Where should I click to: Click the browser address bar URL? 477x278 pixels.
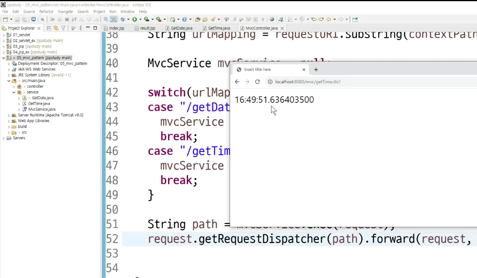pyautogui.click(x=308, y=82)
